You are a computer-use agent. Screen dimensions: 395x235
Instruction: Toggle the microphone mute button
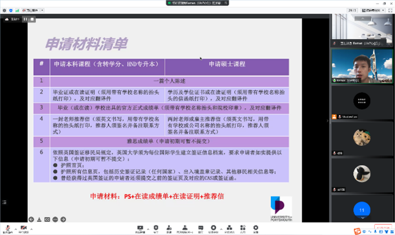7,228
